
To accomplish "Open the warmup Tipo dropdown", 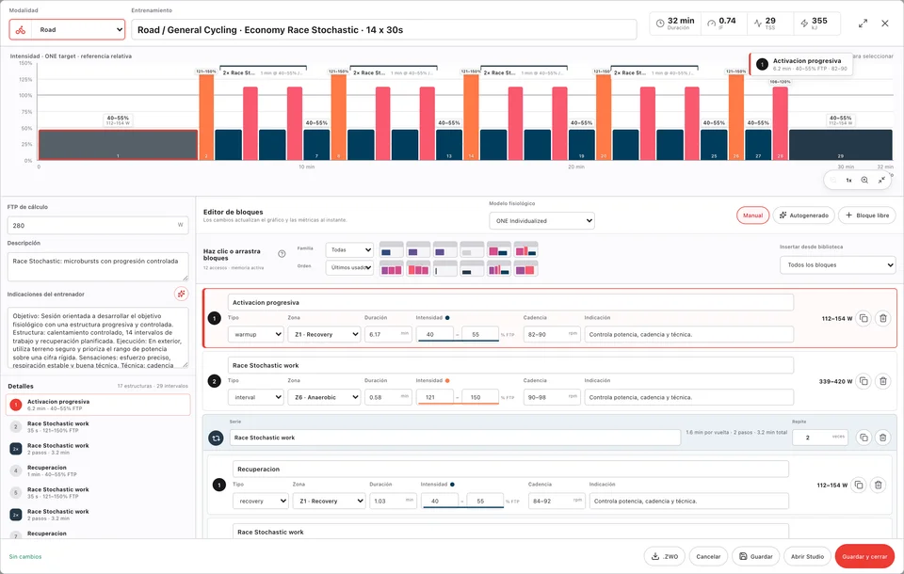I will pyautogui.click(x=255, y=334).
